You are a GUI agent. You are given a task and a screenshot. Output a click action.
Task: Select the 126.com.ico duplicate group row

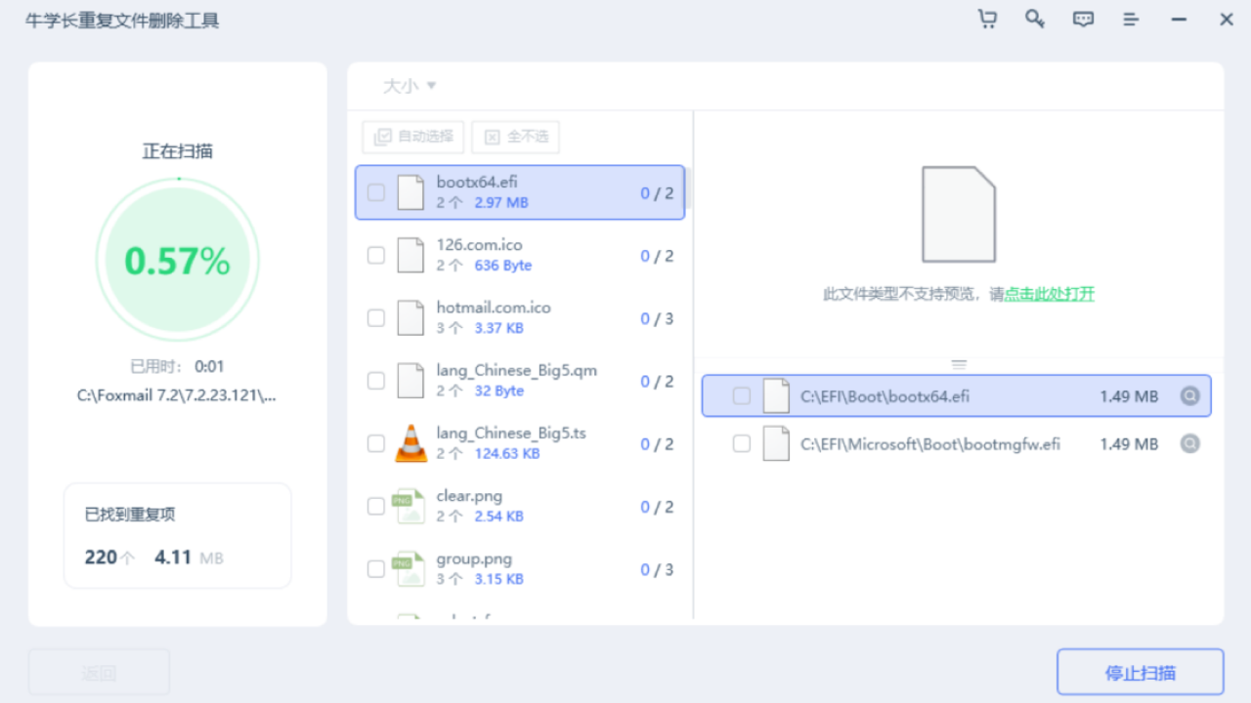pos(519,254)
